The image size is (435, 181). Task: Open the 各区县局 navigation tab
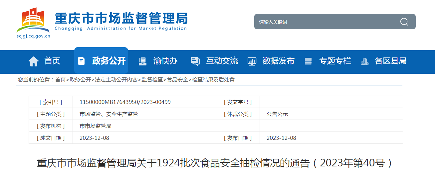pos(390,61)
